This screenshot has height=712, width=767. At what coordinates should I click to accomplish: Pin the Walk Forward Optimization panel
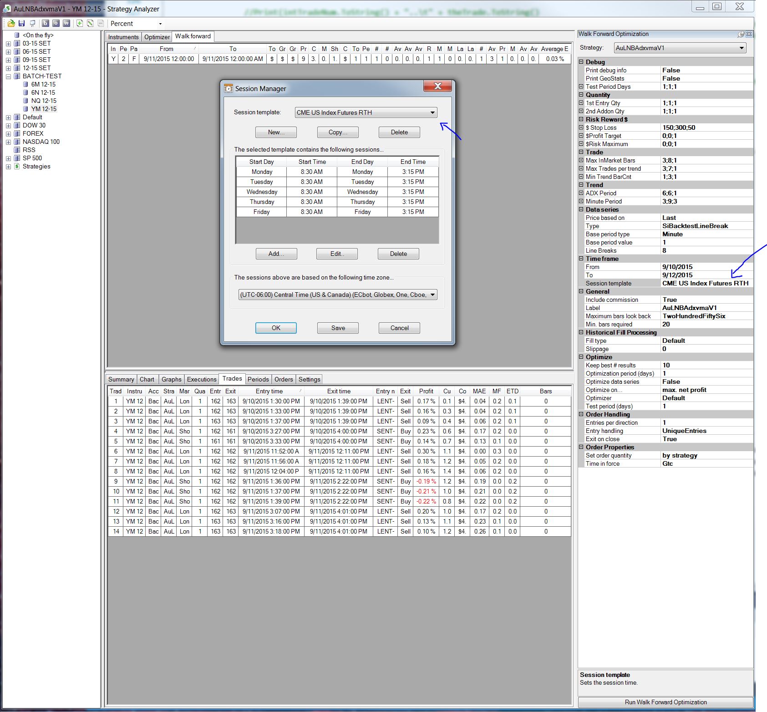click(x=741, y=34)
